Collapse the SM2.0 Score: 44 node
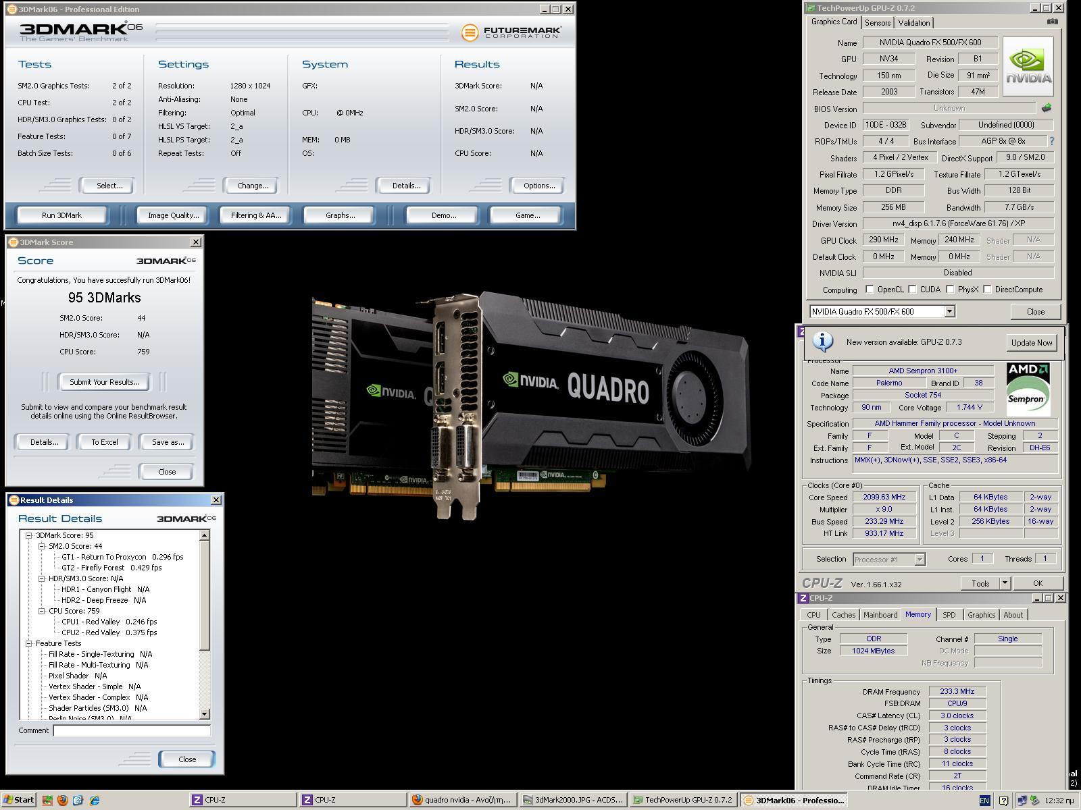This screenshot has height=810, width=1081. click(x=42, y=546)
